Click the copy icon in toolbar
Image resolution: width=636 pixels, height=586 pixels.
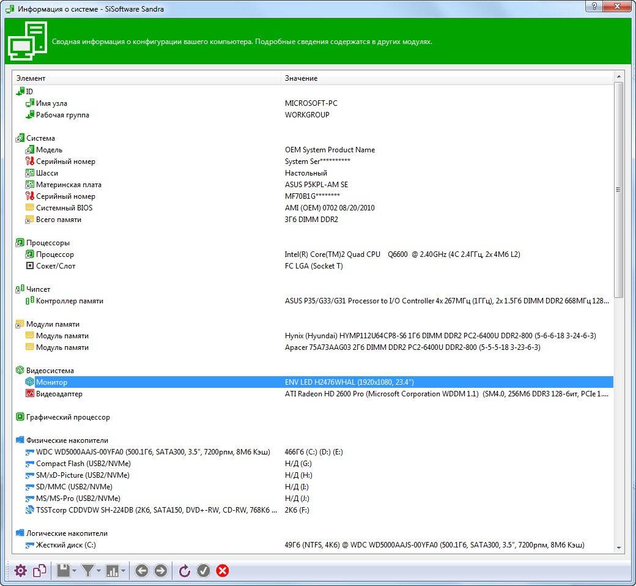point(40,571)
